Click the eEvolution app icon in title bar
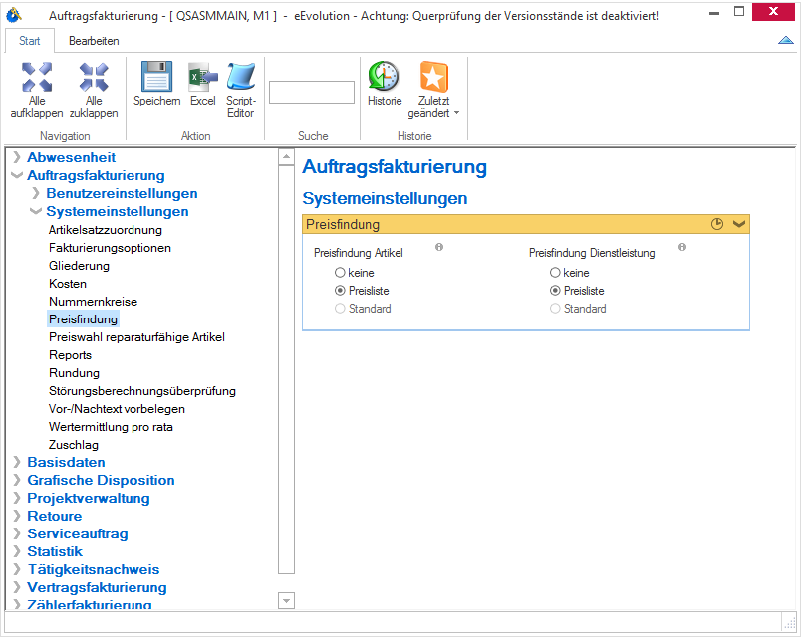The height and width of the screenshot is (637, 801). coord(14,15)
